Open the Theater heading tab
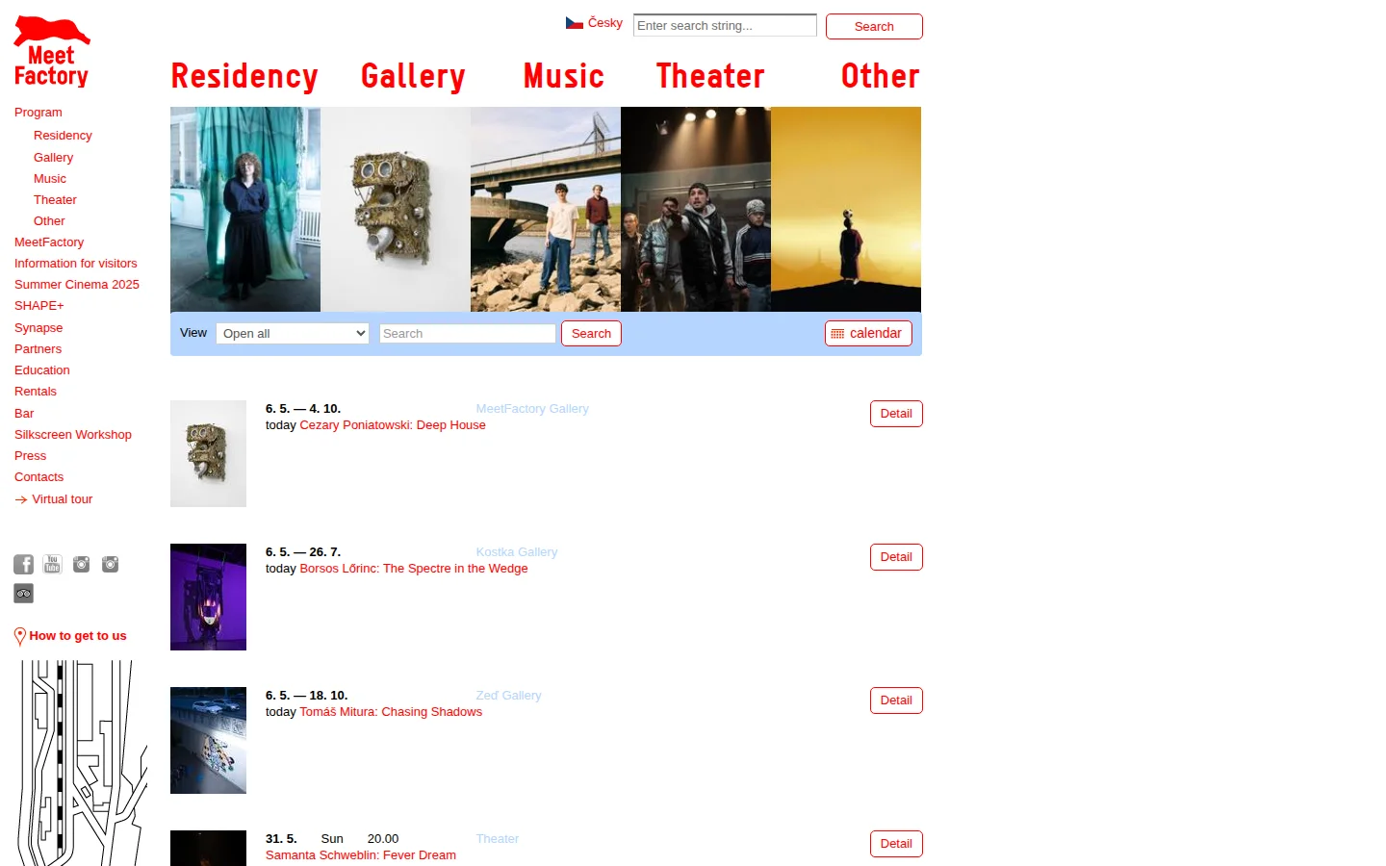 tap(710, 76)
